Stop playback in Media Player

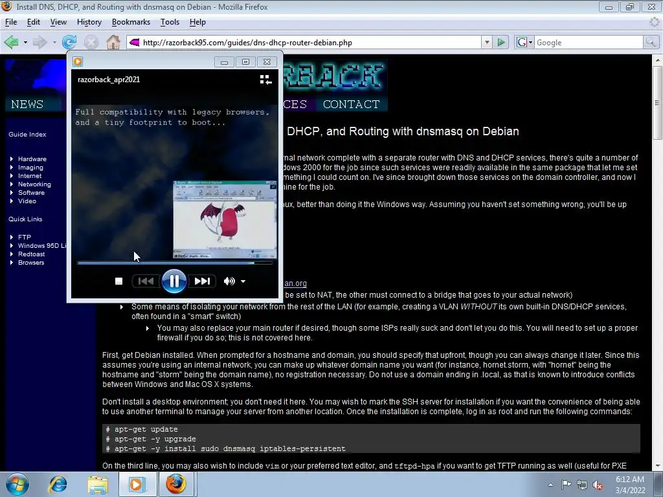click(119, 281)
